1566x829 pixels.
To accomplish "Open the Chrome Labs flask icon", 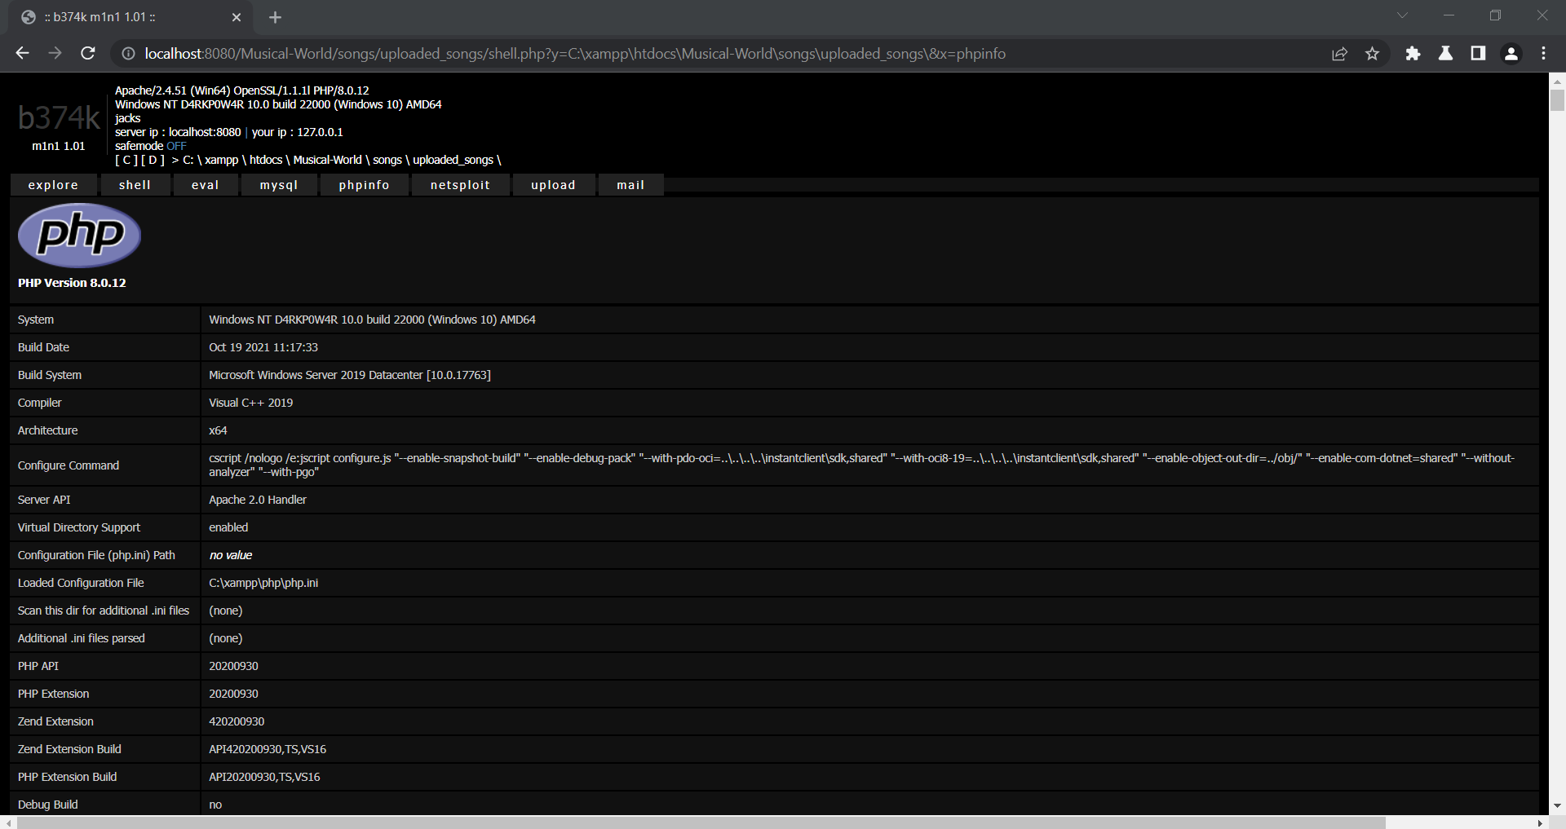I will tap(1445, 53).
